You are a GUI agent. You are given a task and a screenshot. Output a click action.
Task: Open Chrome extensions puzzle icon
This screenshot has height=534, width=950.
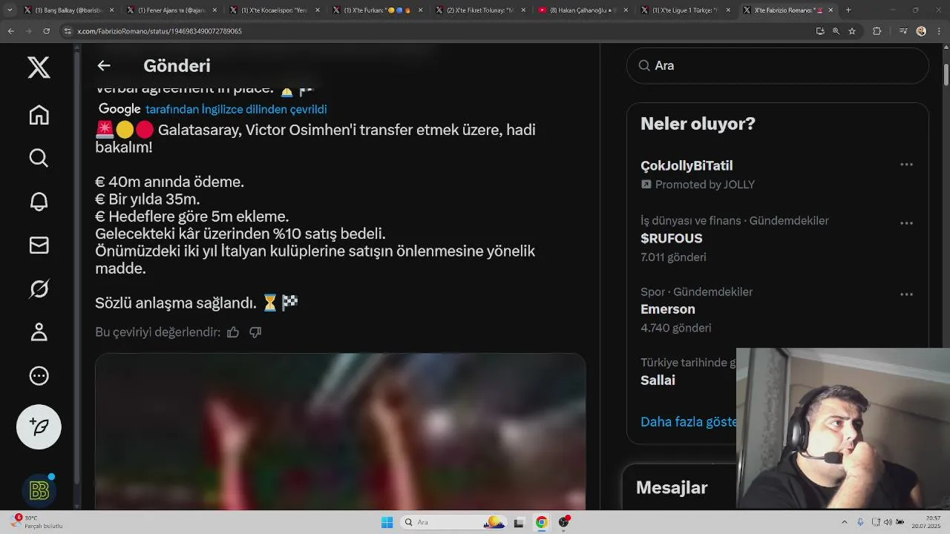[877, 31]
